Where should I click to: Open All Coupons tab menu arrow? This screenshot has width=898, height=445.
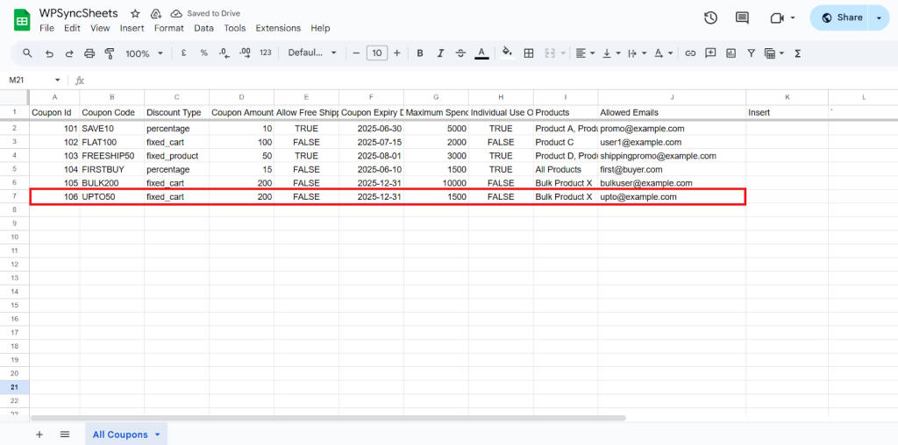click(x=158, y=434)
